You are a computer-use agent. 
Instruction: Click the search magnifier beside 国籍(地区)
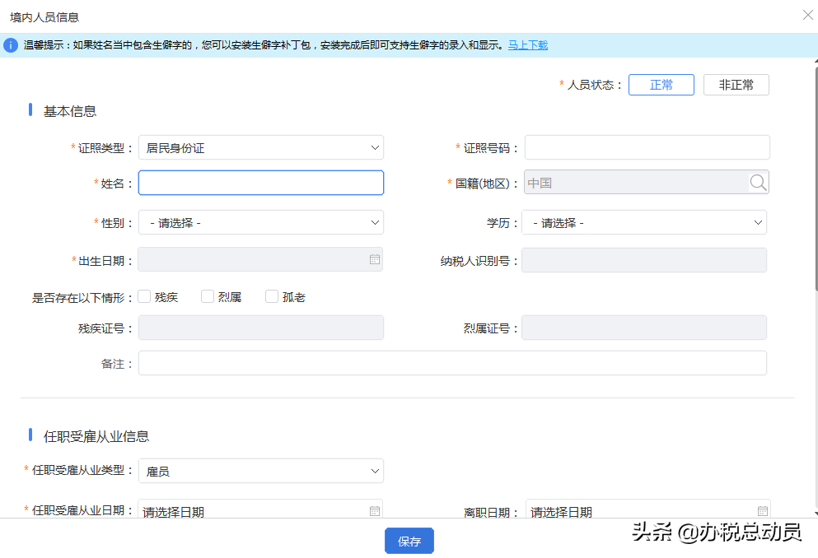pyautogui.click(x=757, y=182)
